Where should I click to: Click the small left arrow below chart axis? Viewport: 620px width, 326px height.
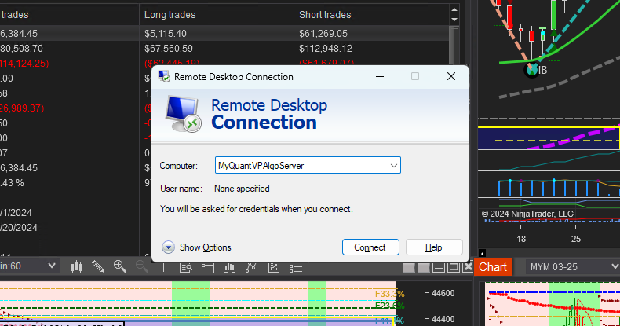pyautogui.click(x=482, y=253)
